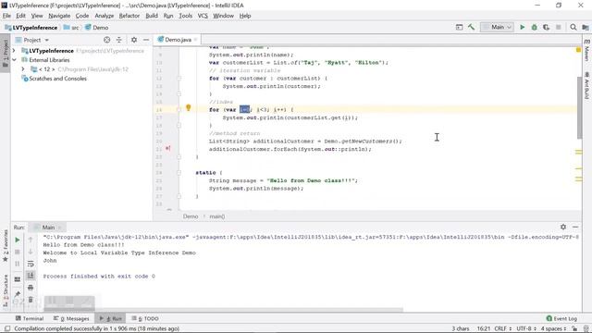Expand the JDK 12 library node
Viewport: 592px width, 333px height.
pos(23,69)
